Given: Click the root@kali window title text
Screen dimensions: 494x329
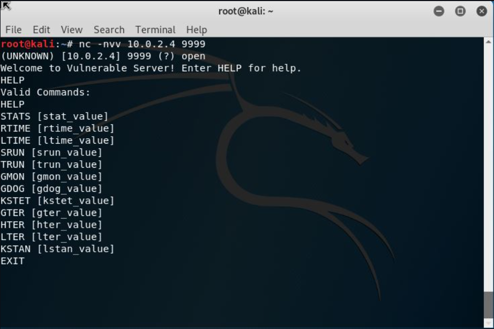Looking at the screenshot, I should [246, 11].
